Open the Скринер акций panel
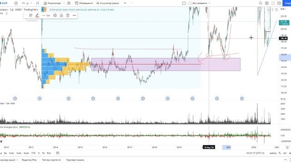 (x=7, y=160)
